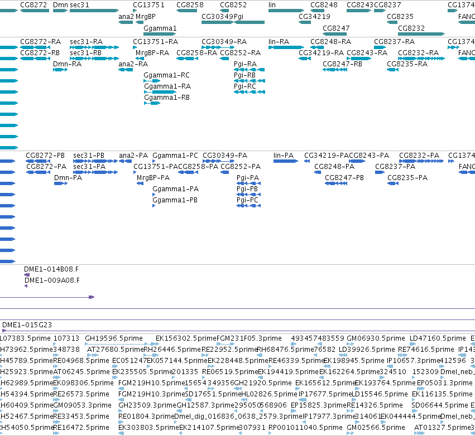Select the CG8258-RA transcript
Screen dimensions: 475x436
pos(187,59)
